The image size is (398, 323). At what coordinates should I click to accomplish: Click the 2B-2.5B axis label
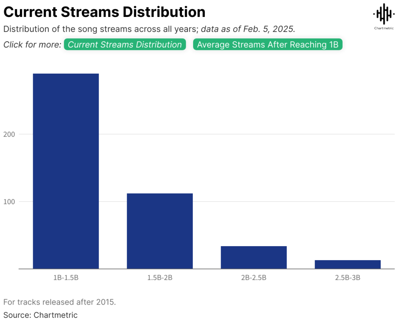254,278
